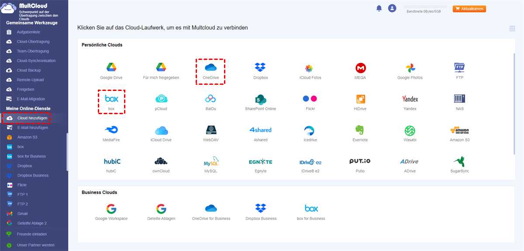The height and width of the screenshot is (251, 524).
Task: Click the sidebar scrollbar thumb
Action: [x=67, y=152]
